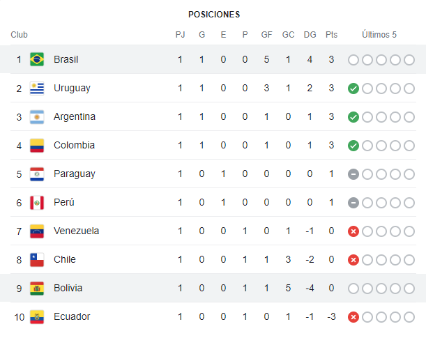Click the Brasil flag icon
The height and width of the screenshot is (338, 426).
[x=37, y=59]
